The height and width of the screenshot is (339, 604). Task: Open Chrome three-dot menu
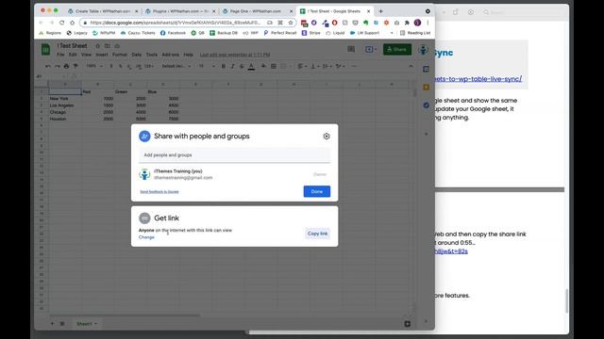pyautogui.click(x=428, y=23)
